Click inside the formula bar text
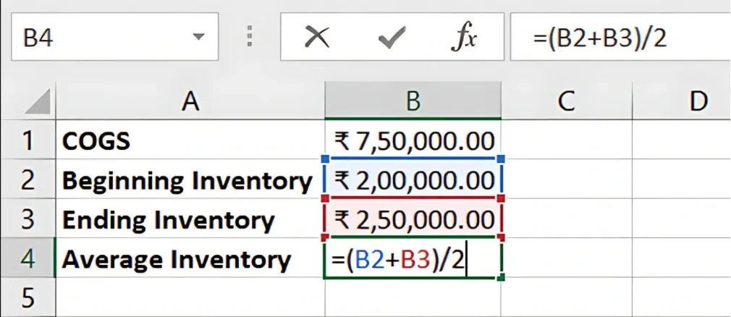This screenshot has width=731, height=317. [615, 36]
